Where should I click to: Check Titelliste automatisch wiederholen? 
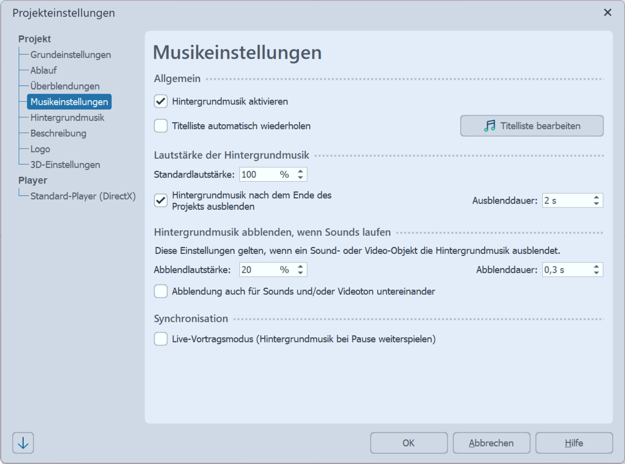point(160,125)
